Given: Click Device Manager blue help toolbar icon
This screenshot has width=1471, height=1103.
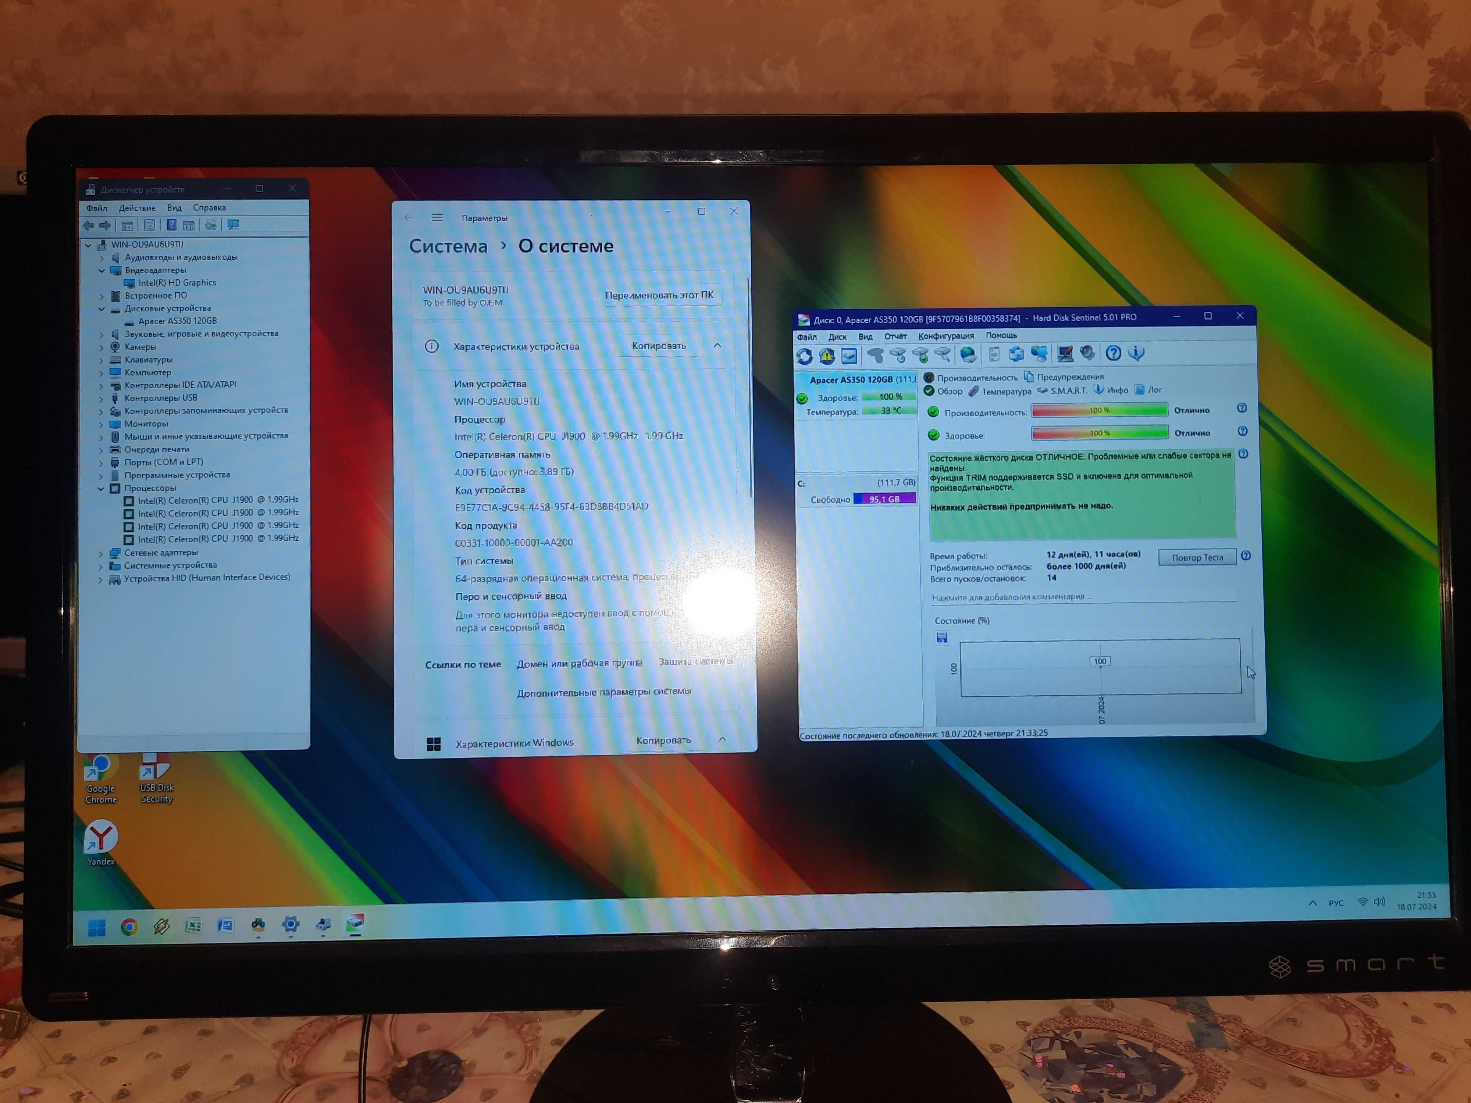Looking at the screenshot, I should tap(171, 225).
